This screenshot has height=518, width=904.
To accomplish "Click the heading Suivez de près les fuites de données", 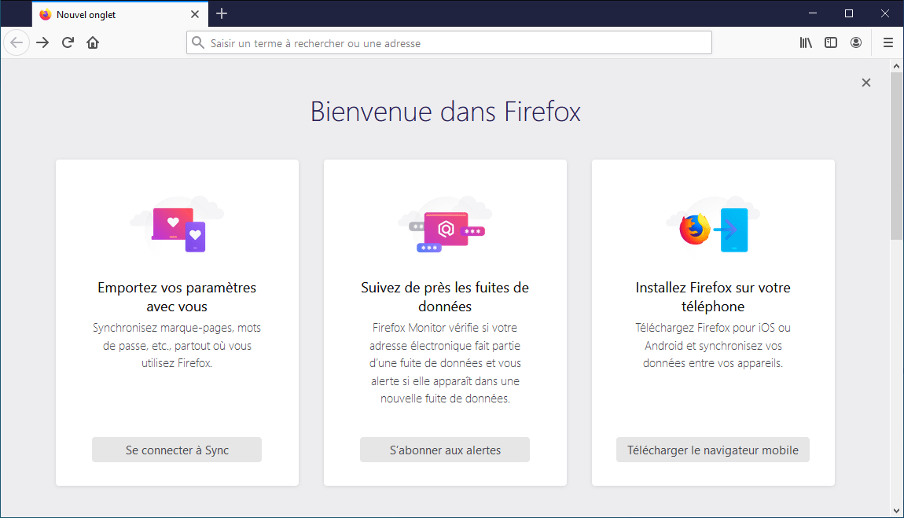I will click(445, 297).
